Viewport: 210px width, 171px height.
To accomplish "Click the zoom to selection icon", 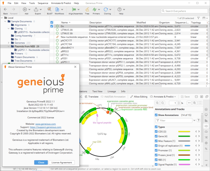I will click(195, 103).
